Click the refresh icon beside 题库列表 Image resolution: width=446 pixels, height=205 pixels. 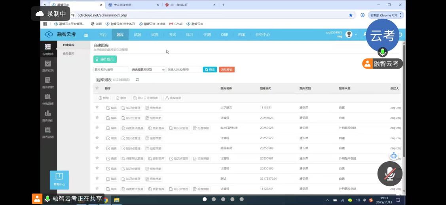click(x=137, y=80)
